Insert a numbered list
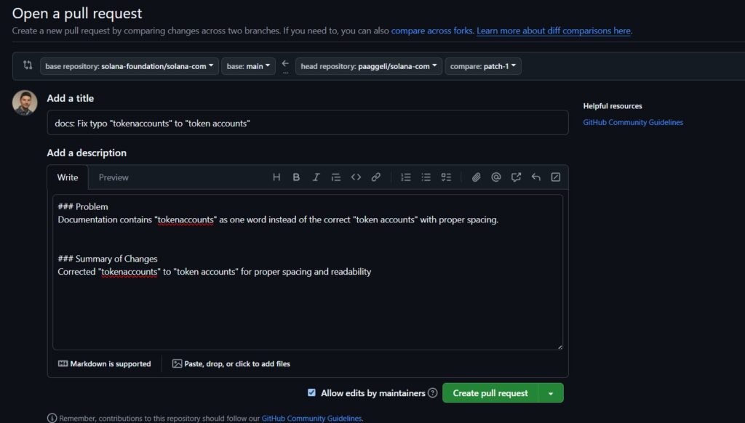 pos(406,177)
